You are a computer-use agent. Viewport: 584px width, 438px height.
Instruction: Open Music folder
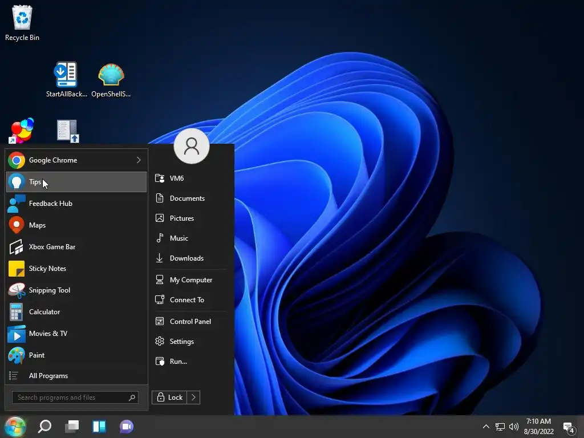tap(190, 238)
